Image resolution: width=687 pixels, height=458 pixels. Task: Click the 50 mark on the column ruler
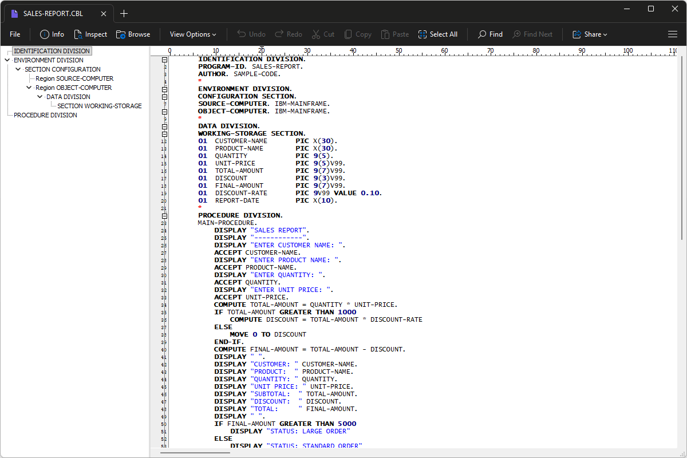pos(398,51)
